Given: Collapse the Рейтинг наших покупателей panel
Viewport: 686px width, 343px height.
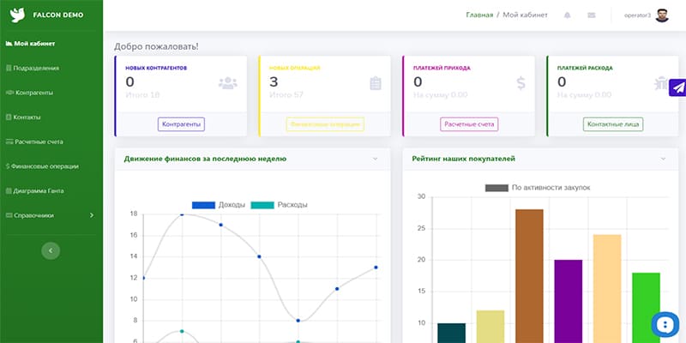Looking at the screenshot, I should 663,159.
